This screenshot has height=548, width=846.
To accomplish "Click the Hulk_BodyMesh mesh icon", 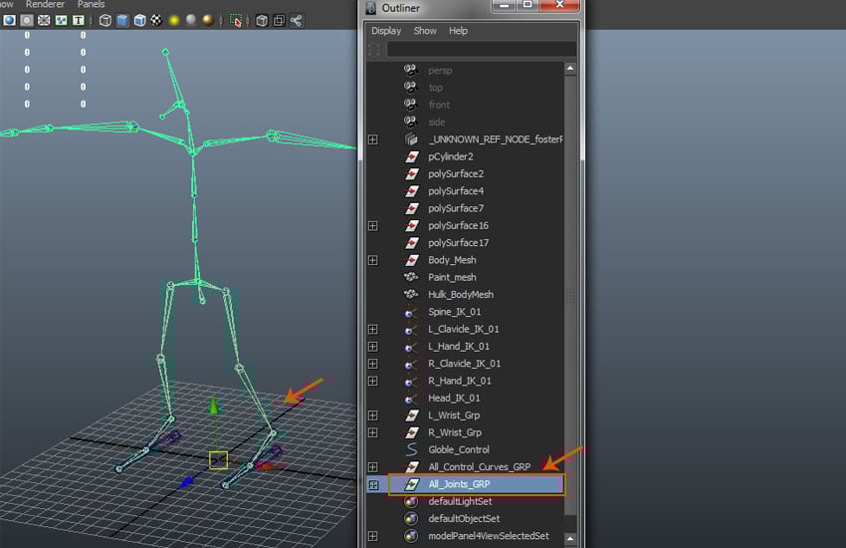I will [410, 295].
